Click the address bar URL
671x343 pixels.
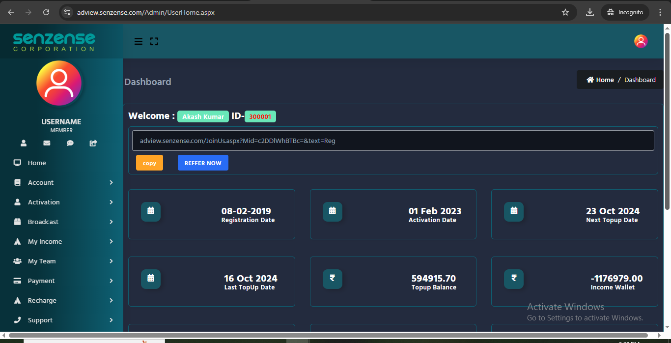[x=146, y=12]
